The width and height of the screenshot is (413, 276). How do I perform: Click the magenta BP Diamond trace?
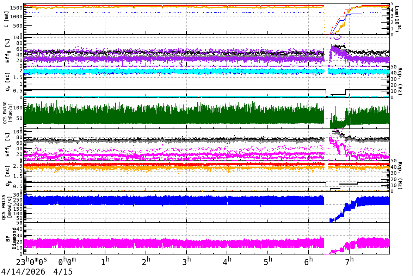tap(174, 243)
